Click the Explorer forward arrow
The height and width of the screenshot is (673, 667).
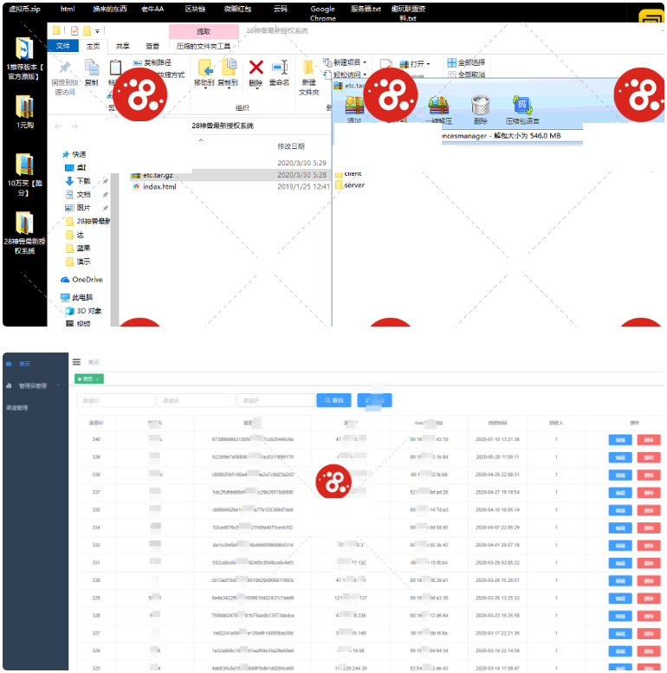coord(74,126)
